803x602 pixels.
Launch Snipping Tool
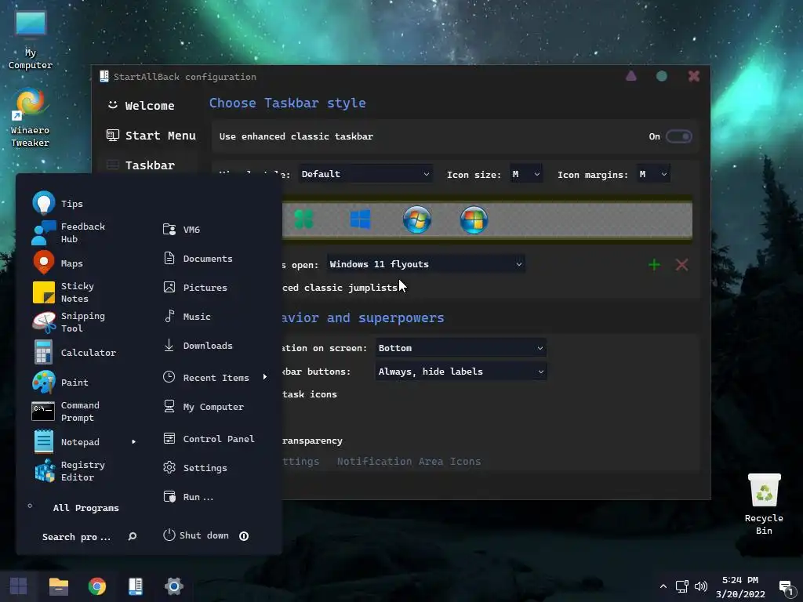tap(69, 322)
